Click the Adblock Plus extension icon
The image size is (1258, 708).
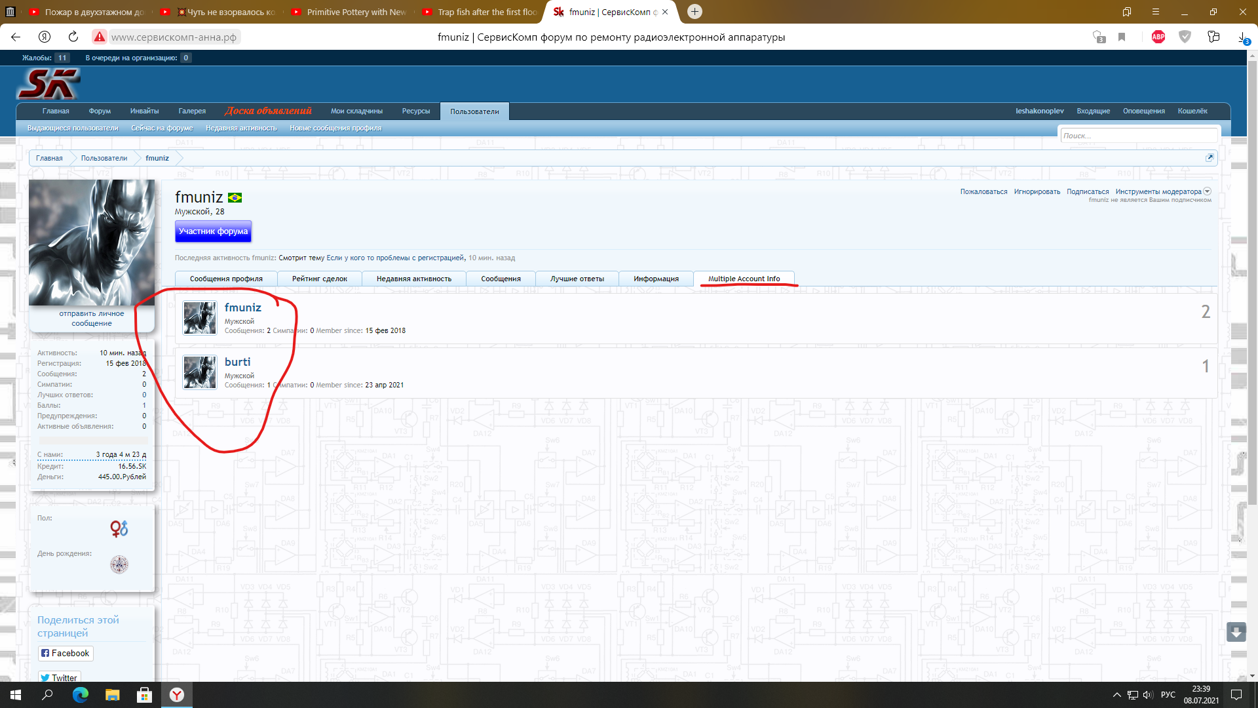click(x=1158, y=37)
